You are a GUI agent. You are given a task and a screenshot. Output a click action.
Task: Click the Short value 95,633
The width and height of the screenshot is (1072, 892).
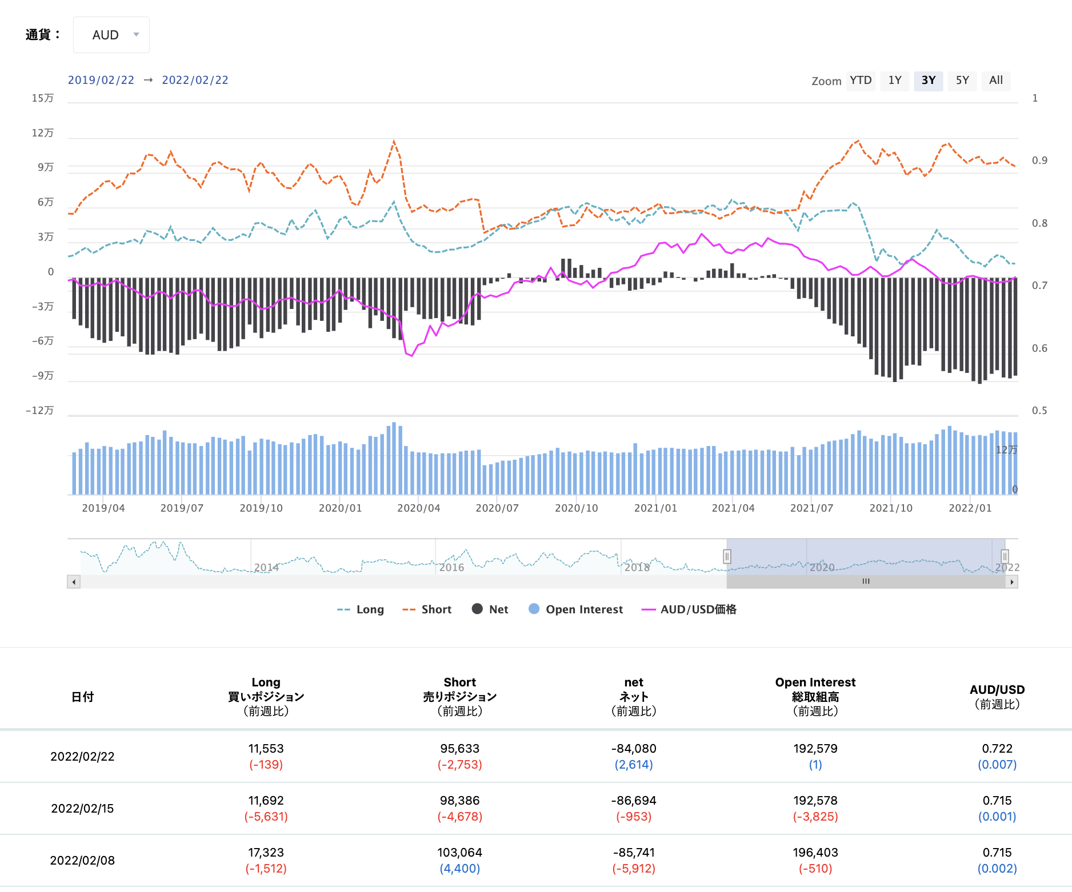460,749
